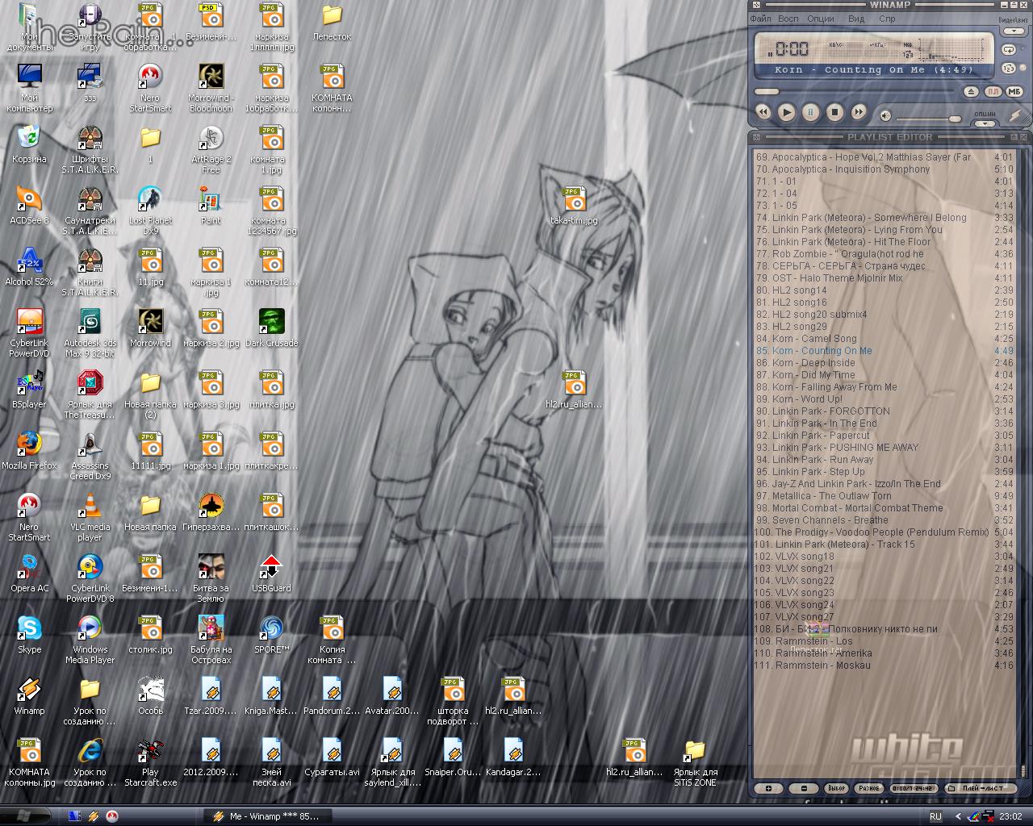
Task: Mute sound with the speaker icon
Action: coord(885,116)
